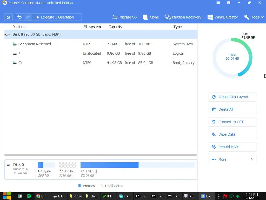Image resolution: width=266 pixels, height=200 pixels.
Task: Click the unallocated space drive icon
Action: 15,54
